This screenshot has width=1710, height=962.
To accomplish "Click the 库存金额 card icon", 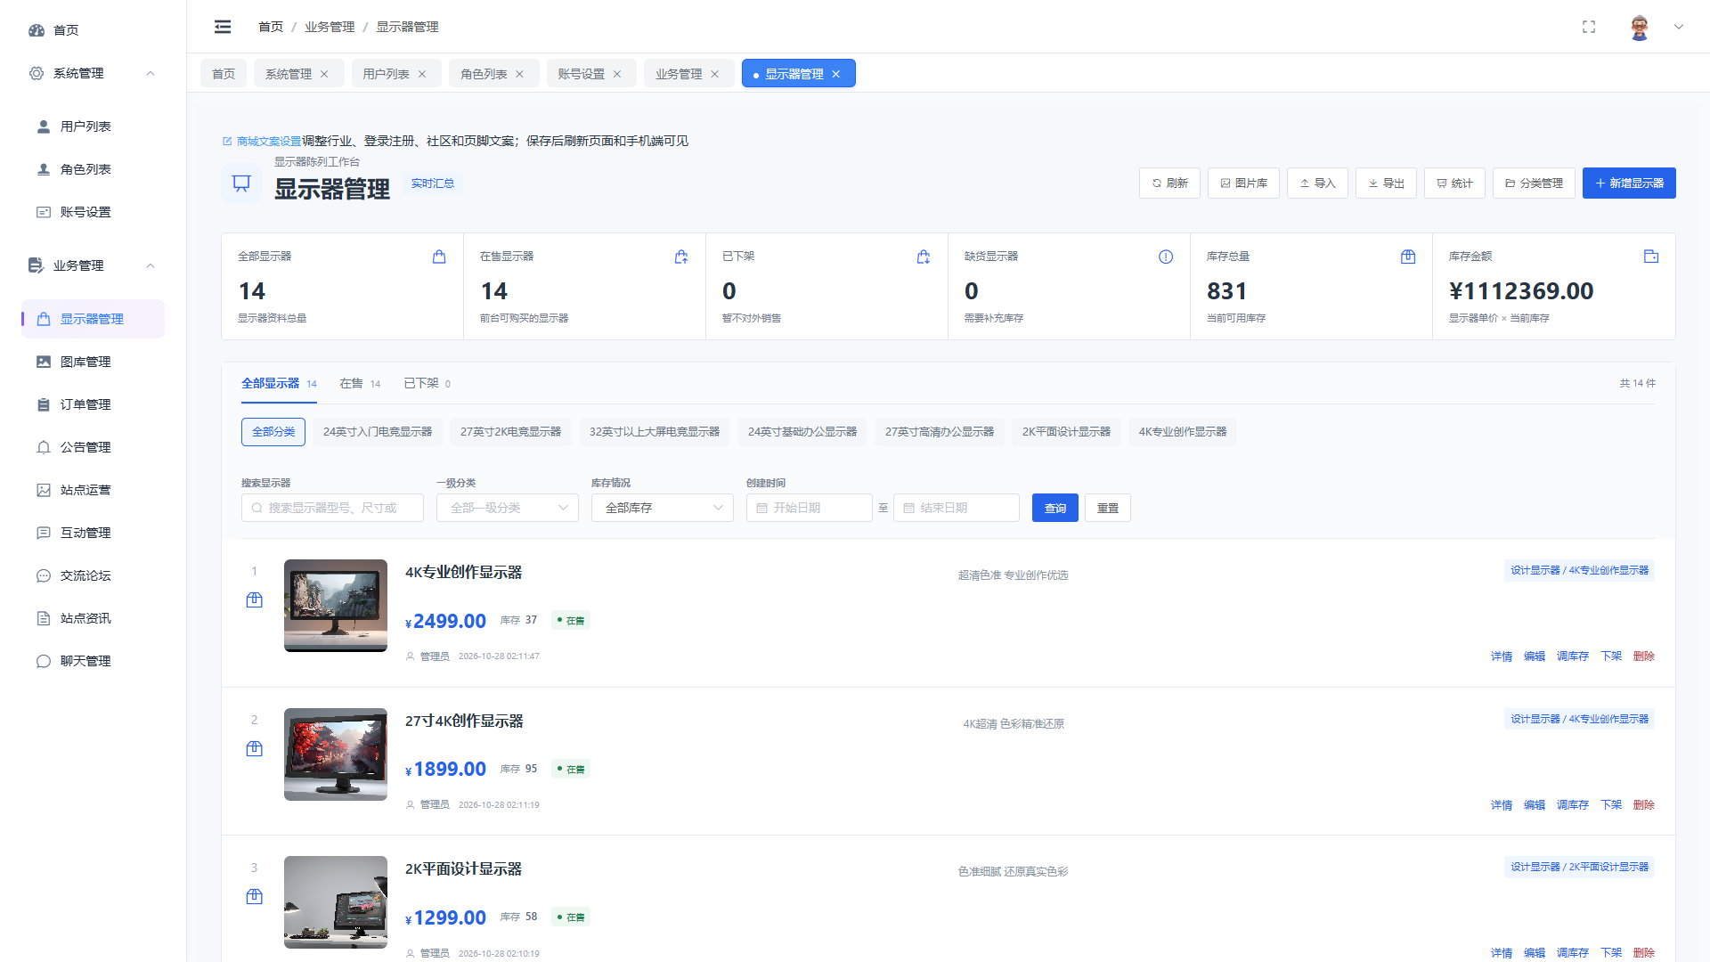I will click(x=1651, y=257).
